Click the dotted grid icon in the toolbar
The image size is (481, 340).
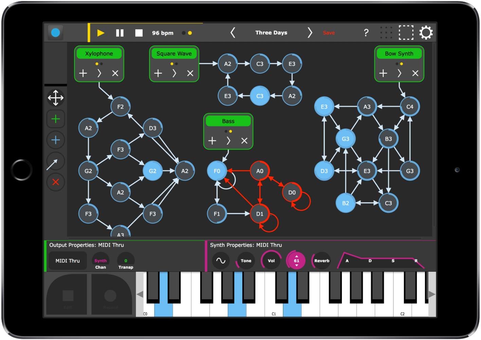point(386,33)
